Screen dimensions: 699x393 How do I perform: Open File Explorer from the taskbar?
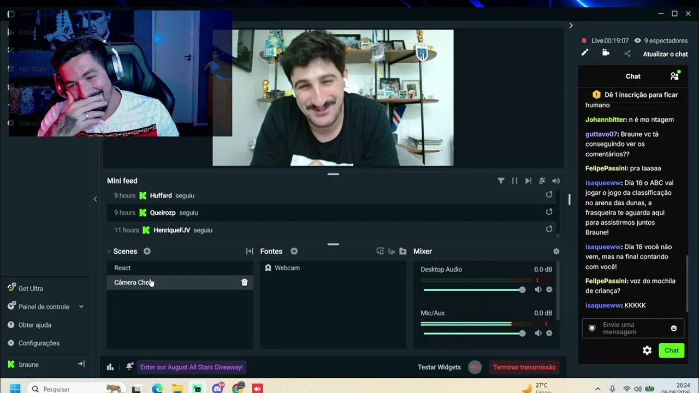(x=177, y=389)
